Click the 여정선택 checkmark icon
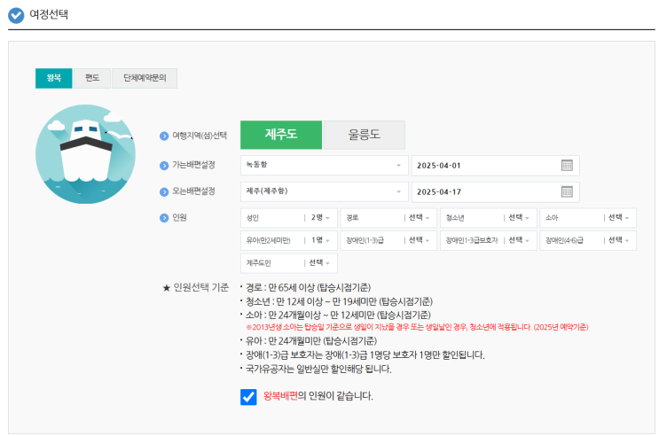 [x=16, y=16]
